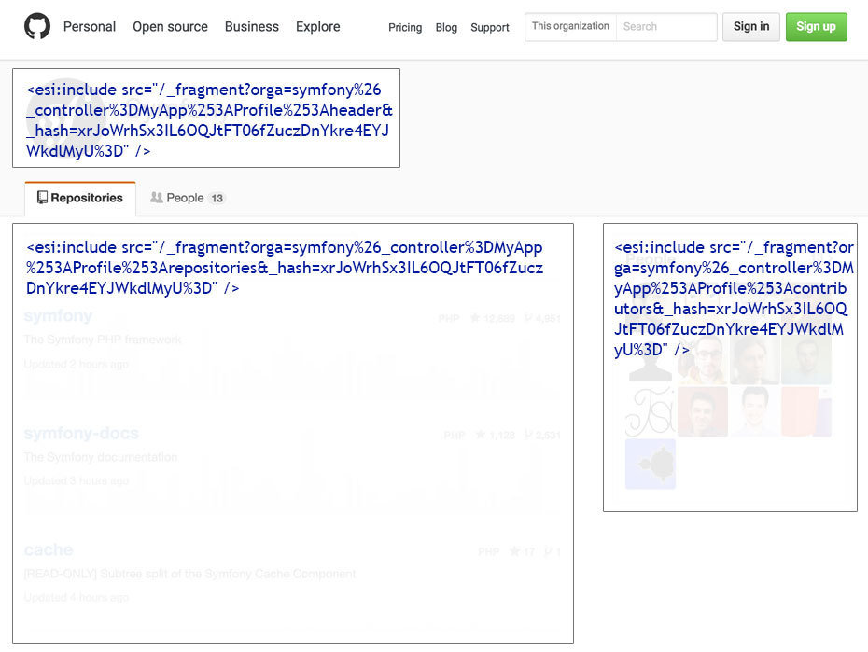
Task: Click the cache repository star count 17
Action: click(522, 551)
